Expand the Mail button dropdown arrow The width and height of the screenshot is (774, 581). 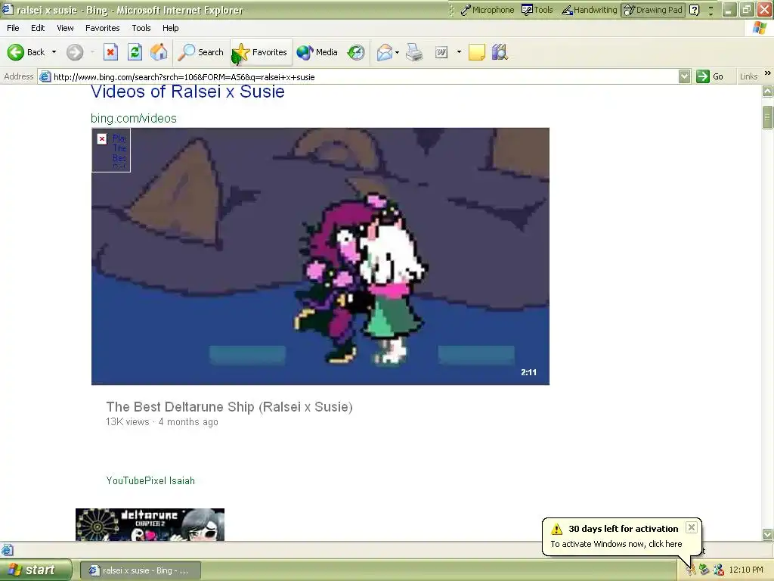pos(398,52)
